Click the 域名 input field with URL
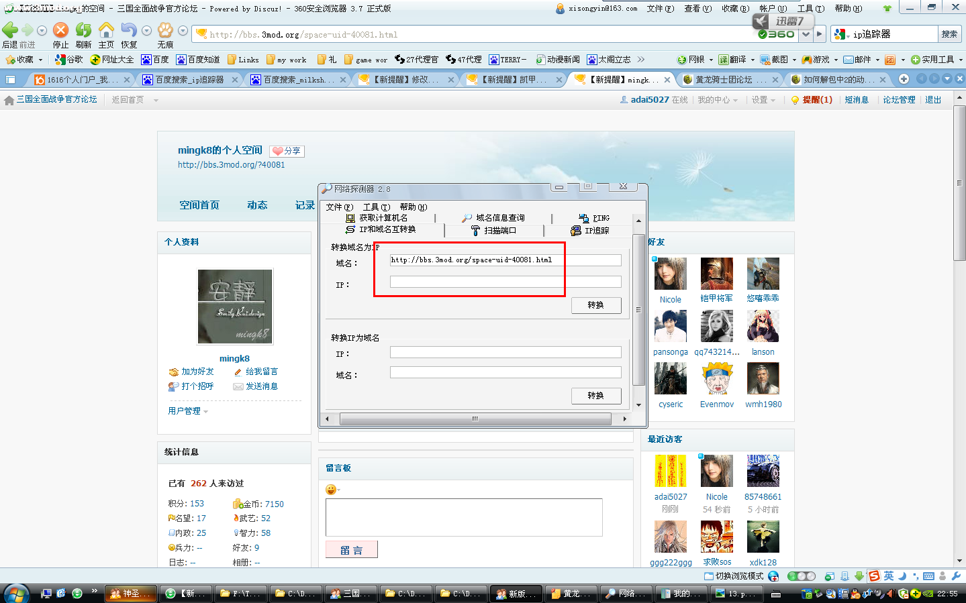 coord(505,260)
